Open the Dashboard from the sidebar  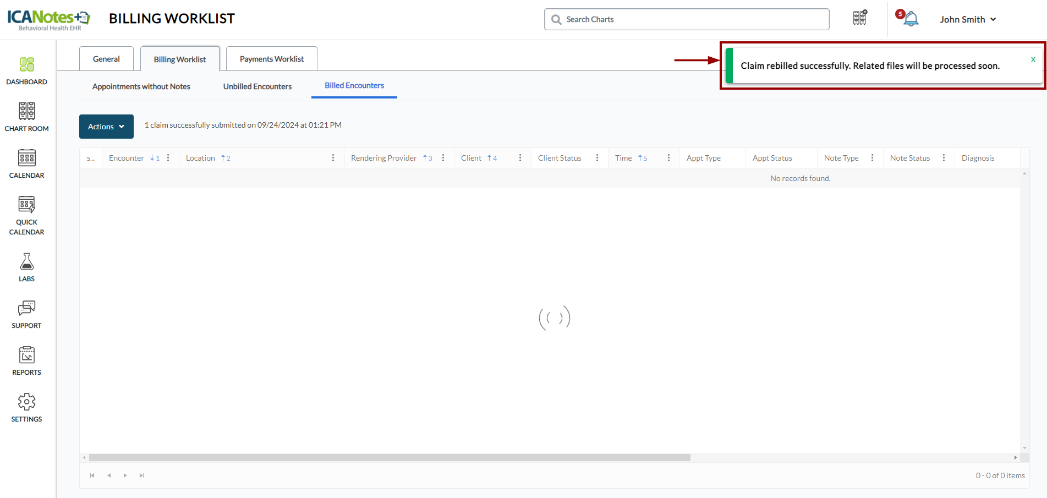tap(26, 71)
